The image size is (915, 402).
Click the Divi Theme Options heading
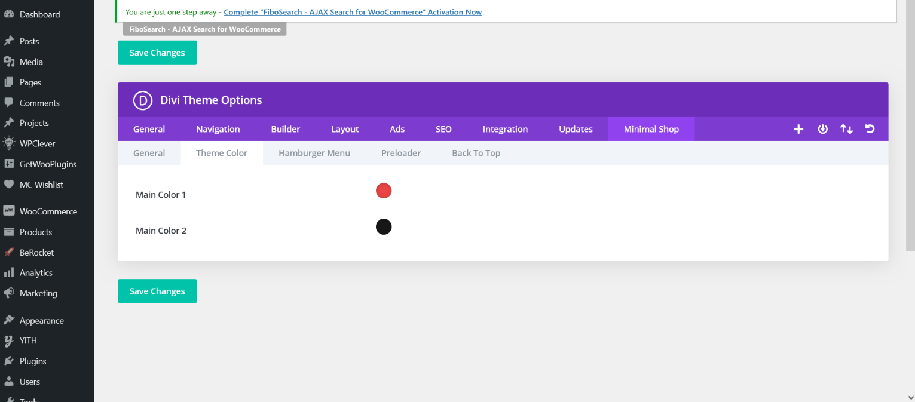point(211,100)
